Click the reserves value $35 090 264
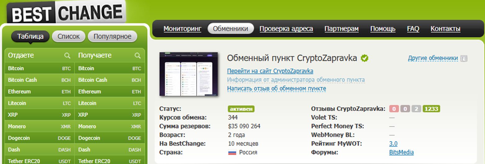485x164 pixels. [244, 126]
